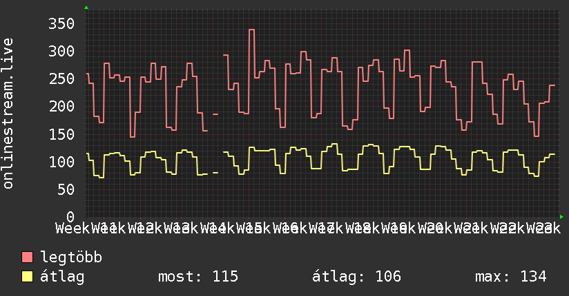569x296 pixels.
Task: Click the 0 y-axis label
Action: tap(70, 217)
